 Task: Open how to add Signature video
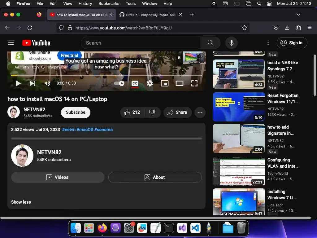click(x=239, y=139)
